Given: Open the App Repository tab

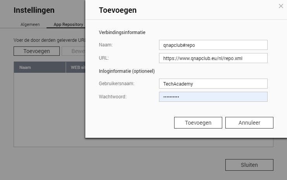Looking at the screenshot, I should tap(68, 24).
